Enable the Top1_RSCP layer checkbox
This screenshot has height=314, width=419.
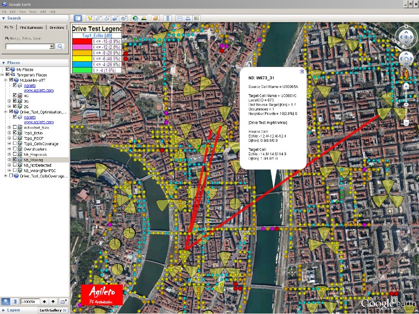[x=15, y=138]
